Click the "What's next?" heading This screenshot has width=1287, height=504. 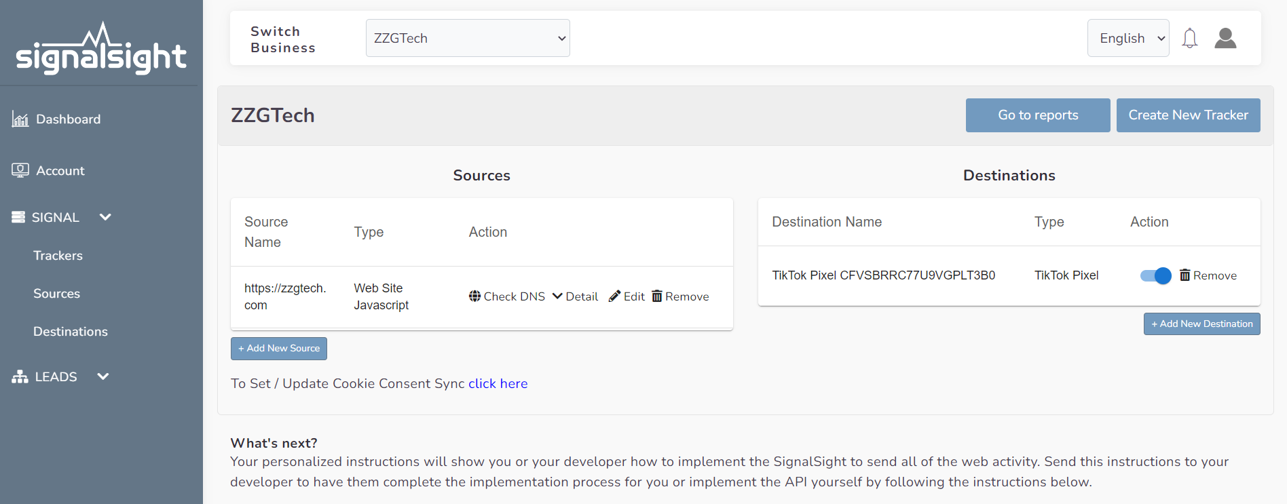click(274, 443)
